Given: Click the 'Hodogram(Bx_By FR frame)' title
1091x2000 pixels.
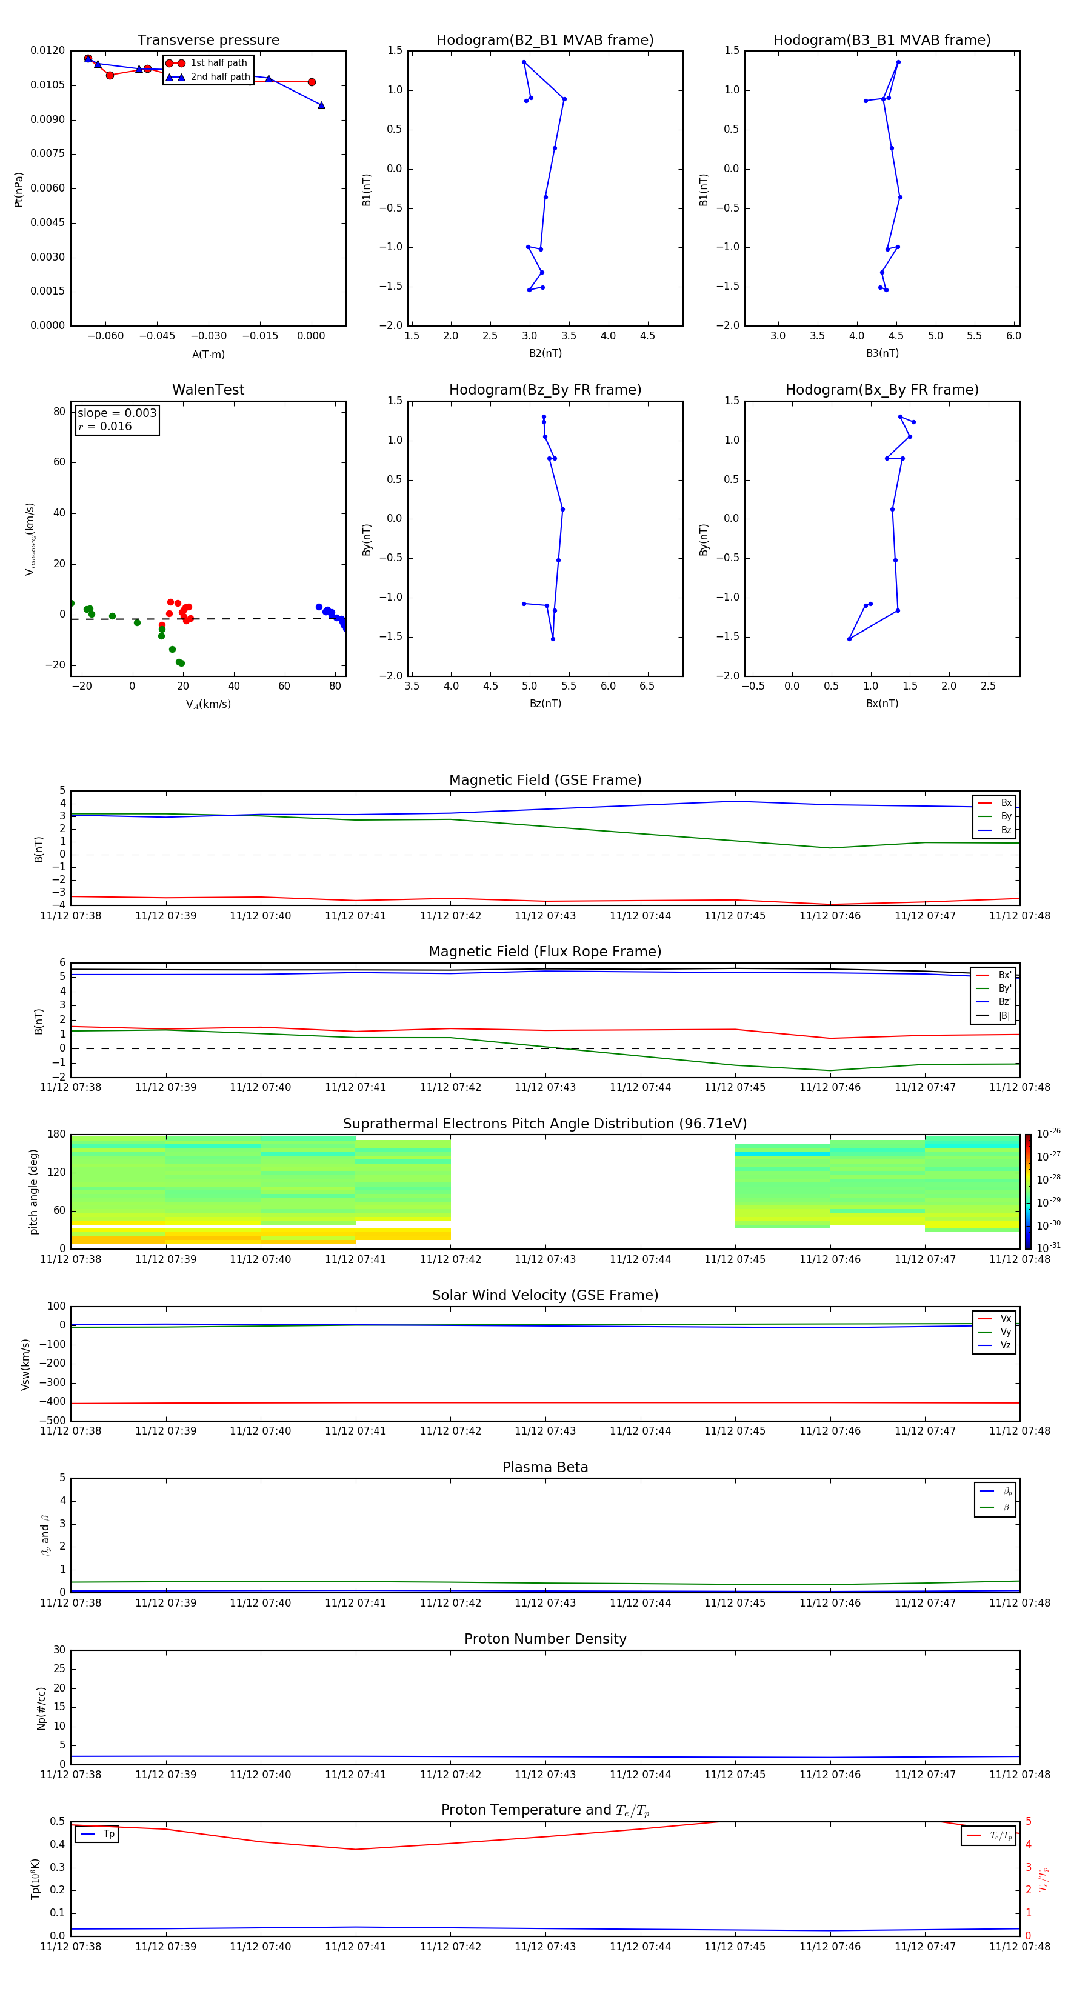Looking at the screenshot, I should tap(882, 390).
